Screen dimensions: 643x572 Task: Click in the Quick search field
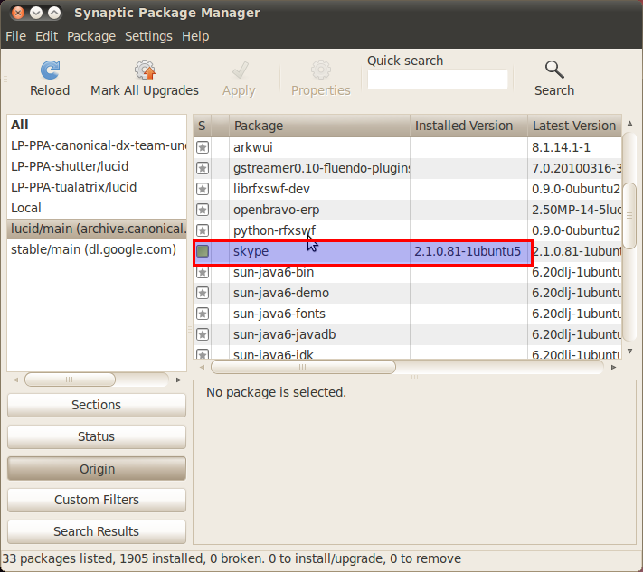point(437,80)
